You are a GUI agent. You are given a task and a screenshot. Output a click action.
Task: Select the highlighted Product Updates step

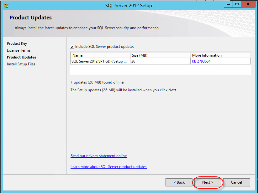21,57
